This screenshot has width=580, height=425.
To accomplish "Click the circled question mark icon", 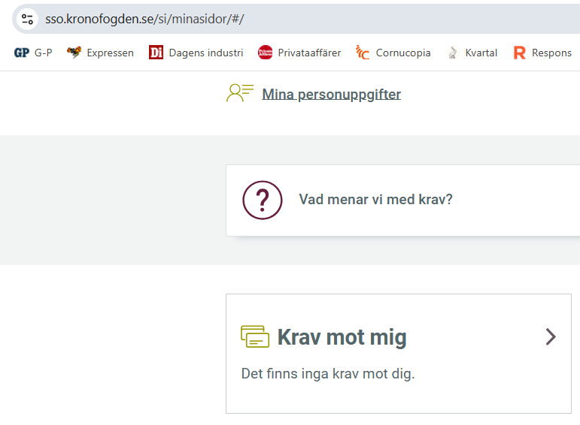I will click(262, 200).
